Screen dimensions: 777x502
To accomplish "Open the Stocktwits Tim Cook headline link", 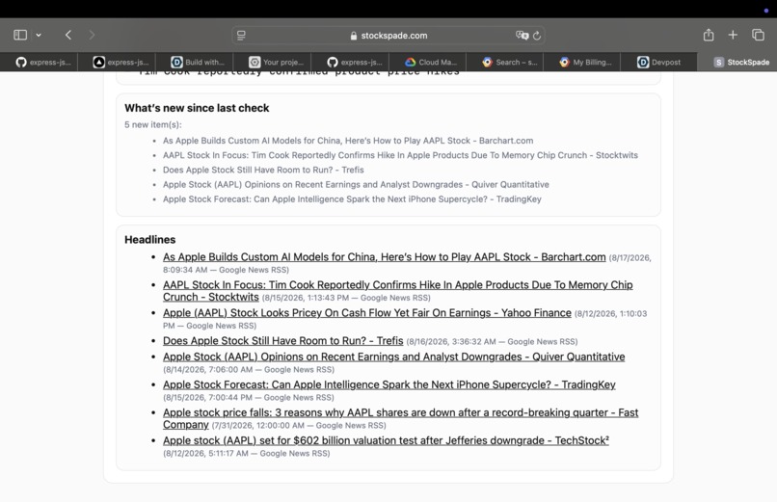I will pos(398,291).
